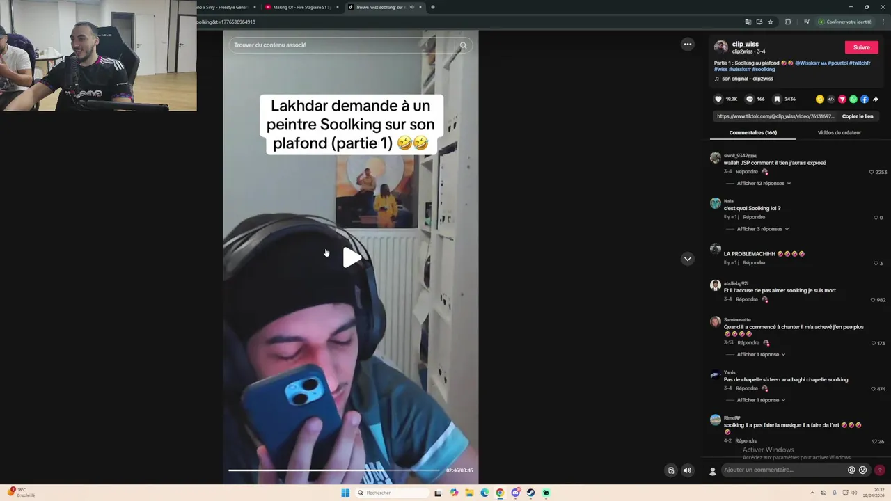Click the music note original sound icon
The image size is (891, 501).
click(x=717, y=79)
